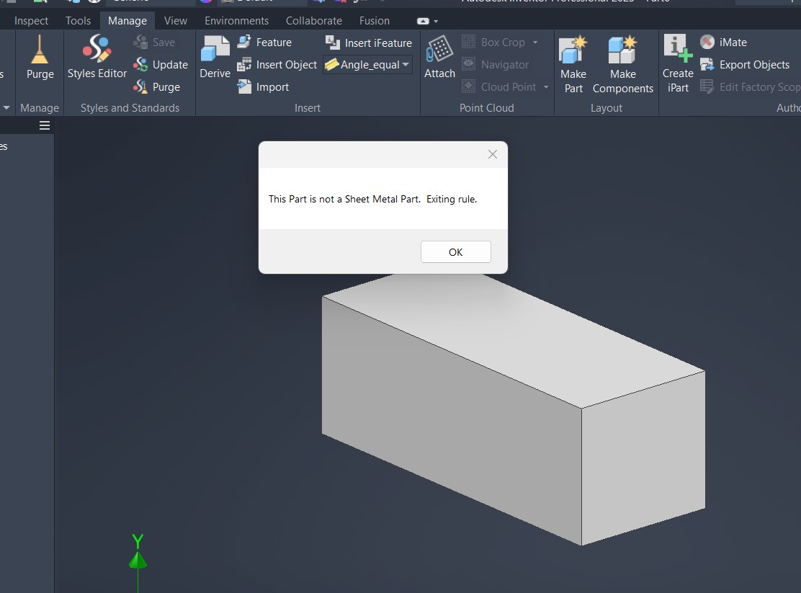
Task: Click the Insert iFeature icon
Action: (333, 43)
